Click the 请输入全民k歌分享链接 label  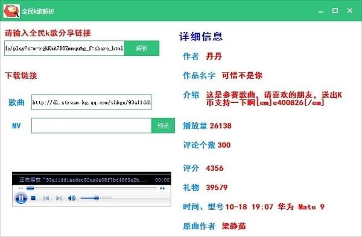pos(48,33)
